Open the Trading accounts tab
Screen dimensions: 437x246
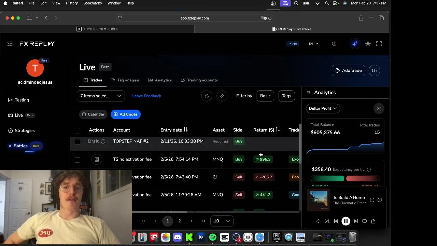point(199,80)
